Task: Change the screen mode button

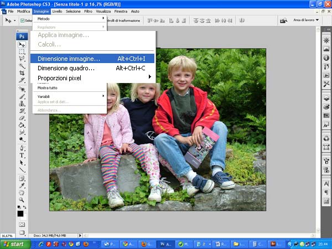Action: pyautogui.click(x=22, y=232)
